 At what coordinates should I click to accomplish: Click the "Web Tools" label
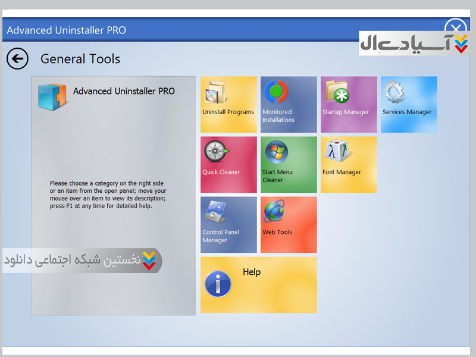(x=277, y=233)
